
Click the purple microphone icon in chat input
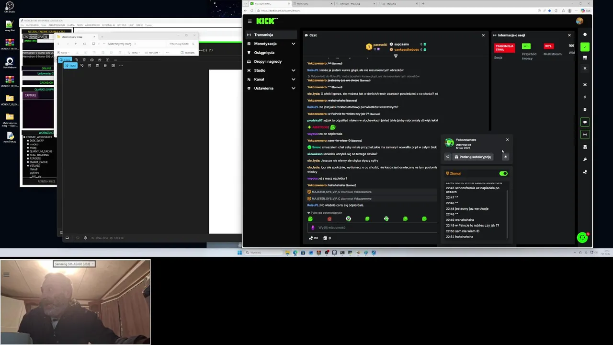[313, 228]
